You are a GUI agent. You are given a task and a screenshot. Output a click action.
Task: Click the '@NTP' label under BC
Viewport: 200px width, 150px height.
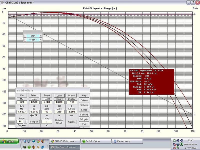[34, 115]
